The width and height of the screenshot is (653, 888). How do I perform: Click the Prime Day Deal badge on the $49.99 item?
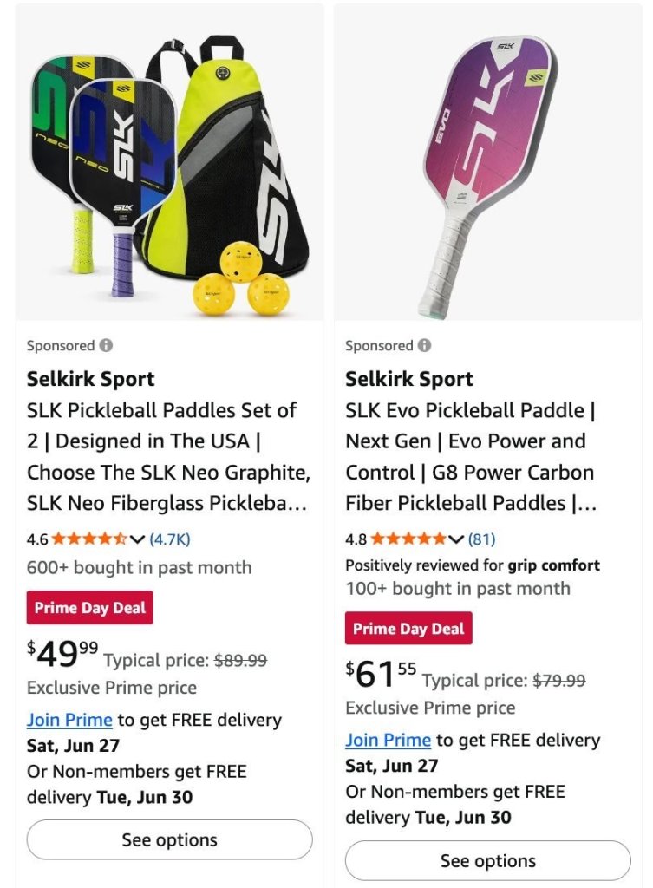[89, 608]
